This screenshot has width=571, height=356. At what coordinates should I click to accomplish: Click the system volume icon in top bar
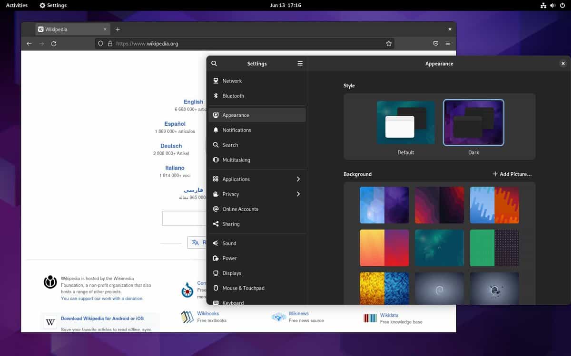(553, 5)
